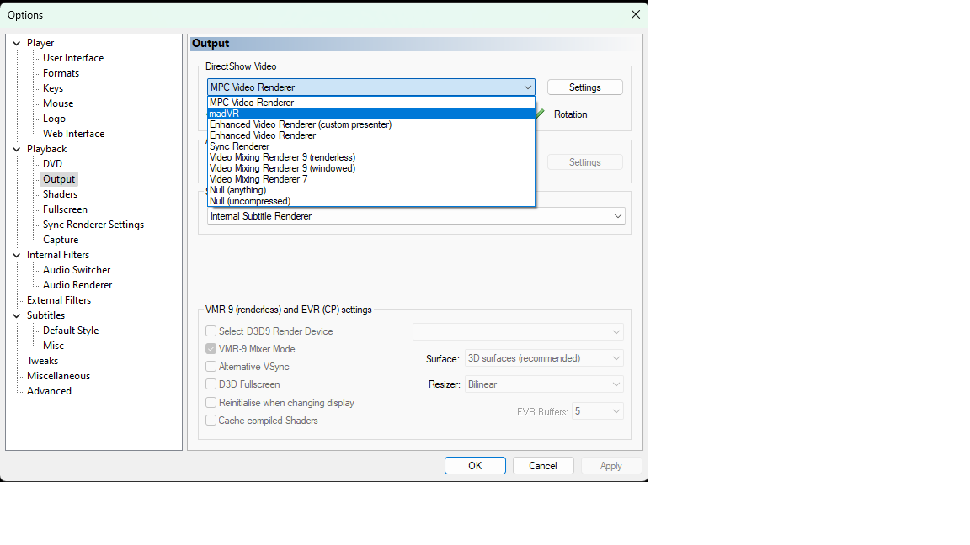The width and height of the screenshot is (970, 545).
Task: Collapse the Subtitles tree branch
Action: [17, 315]
